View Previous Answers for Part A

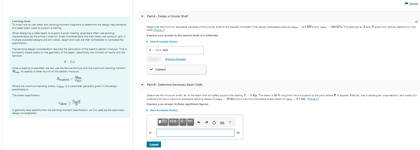(x=176, y=59)
